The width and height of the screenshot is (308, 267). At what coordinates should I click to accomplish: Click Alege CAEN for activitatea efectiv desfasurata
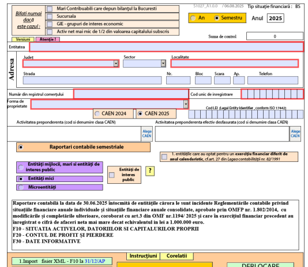(x=295, y=133)
